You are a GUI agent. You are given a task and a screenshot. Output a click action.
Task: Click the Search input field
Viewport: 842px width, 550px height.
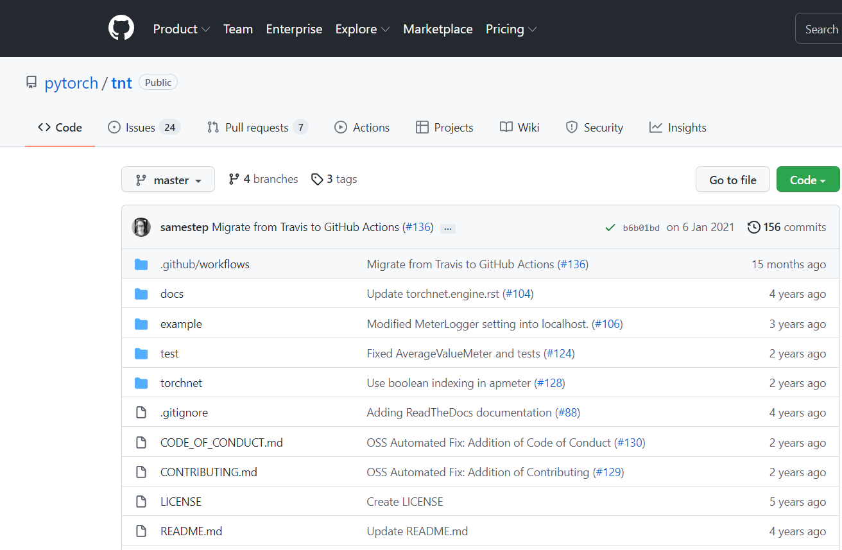(821, 30)
